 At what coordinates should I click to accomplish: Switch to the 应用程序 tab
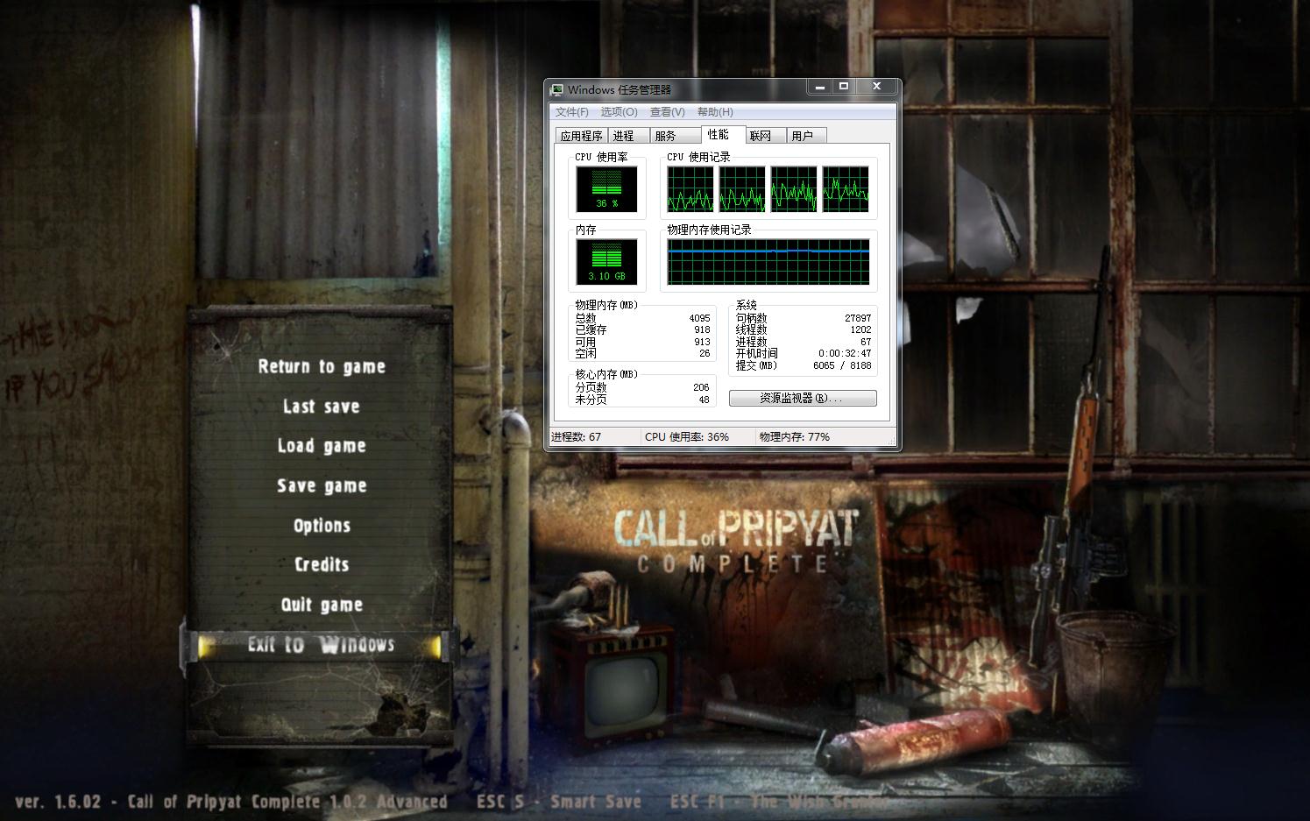pos(581,136)
